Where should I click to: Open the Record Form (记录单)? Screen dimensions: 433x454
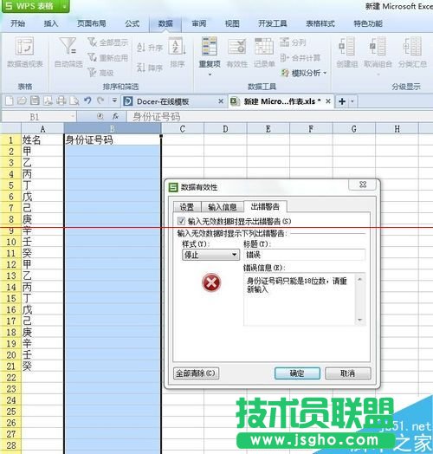click(x=264, y=52)
